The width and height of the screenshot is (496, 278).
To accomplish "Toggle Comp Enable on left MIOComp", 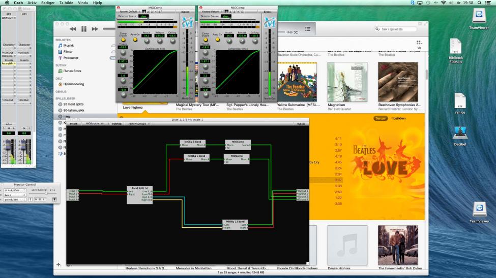I will (123, 40).
